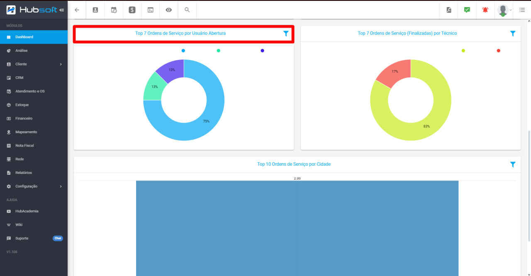Click the Hubsoft logo

tap(32, 10)
